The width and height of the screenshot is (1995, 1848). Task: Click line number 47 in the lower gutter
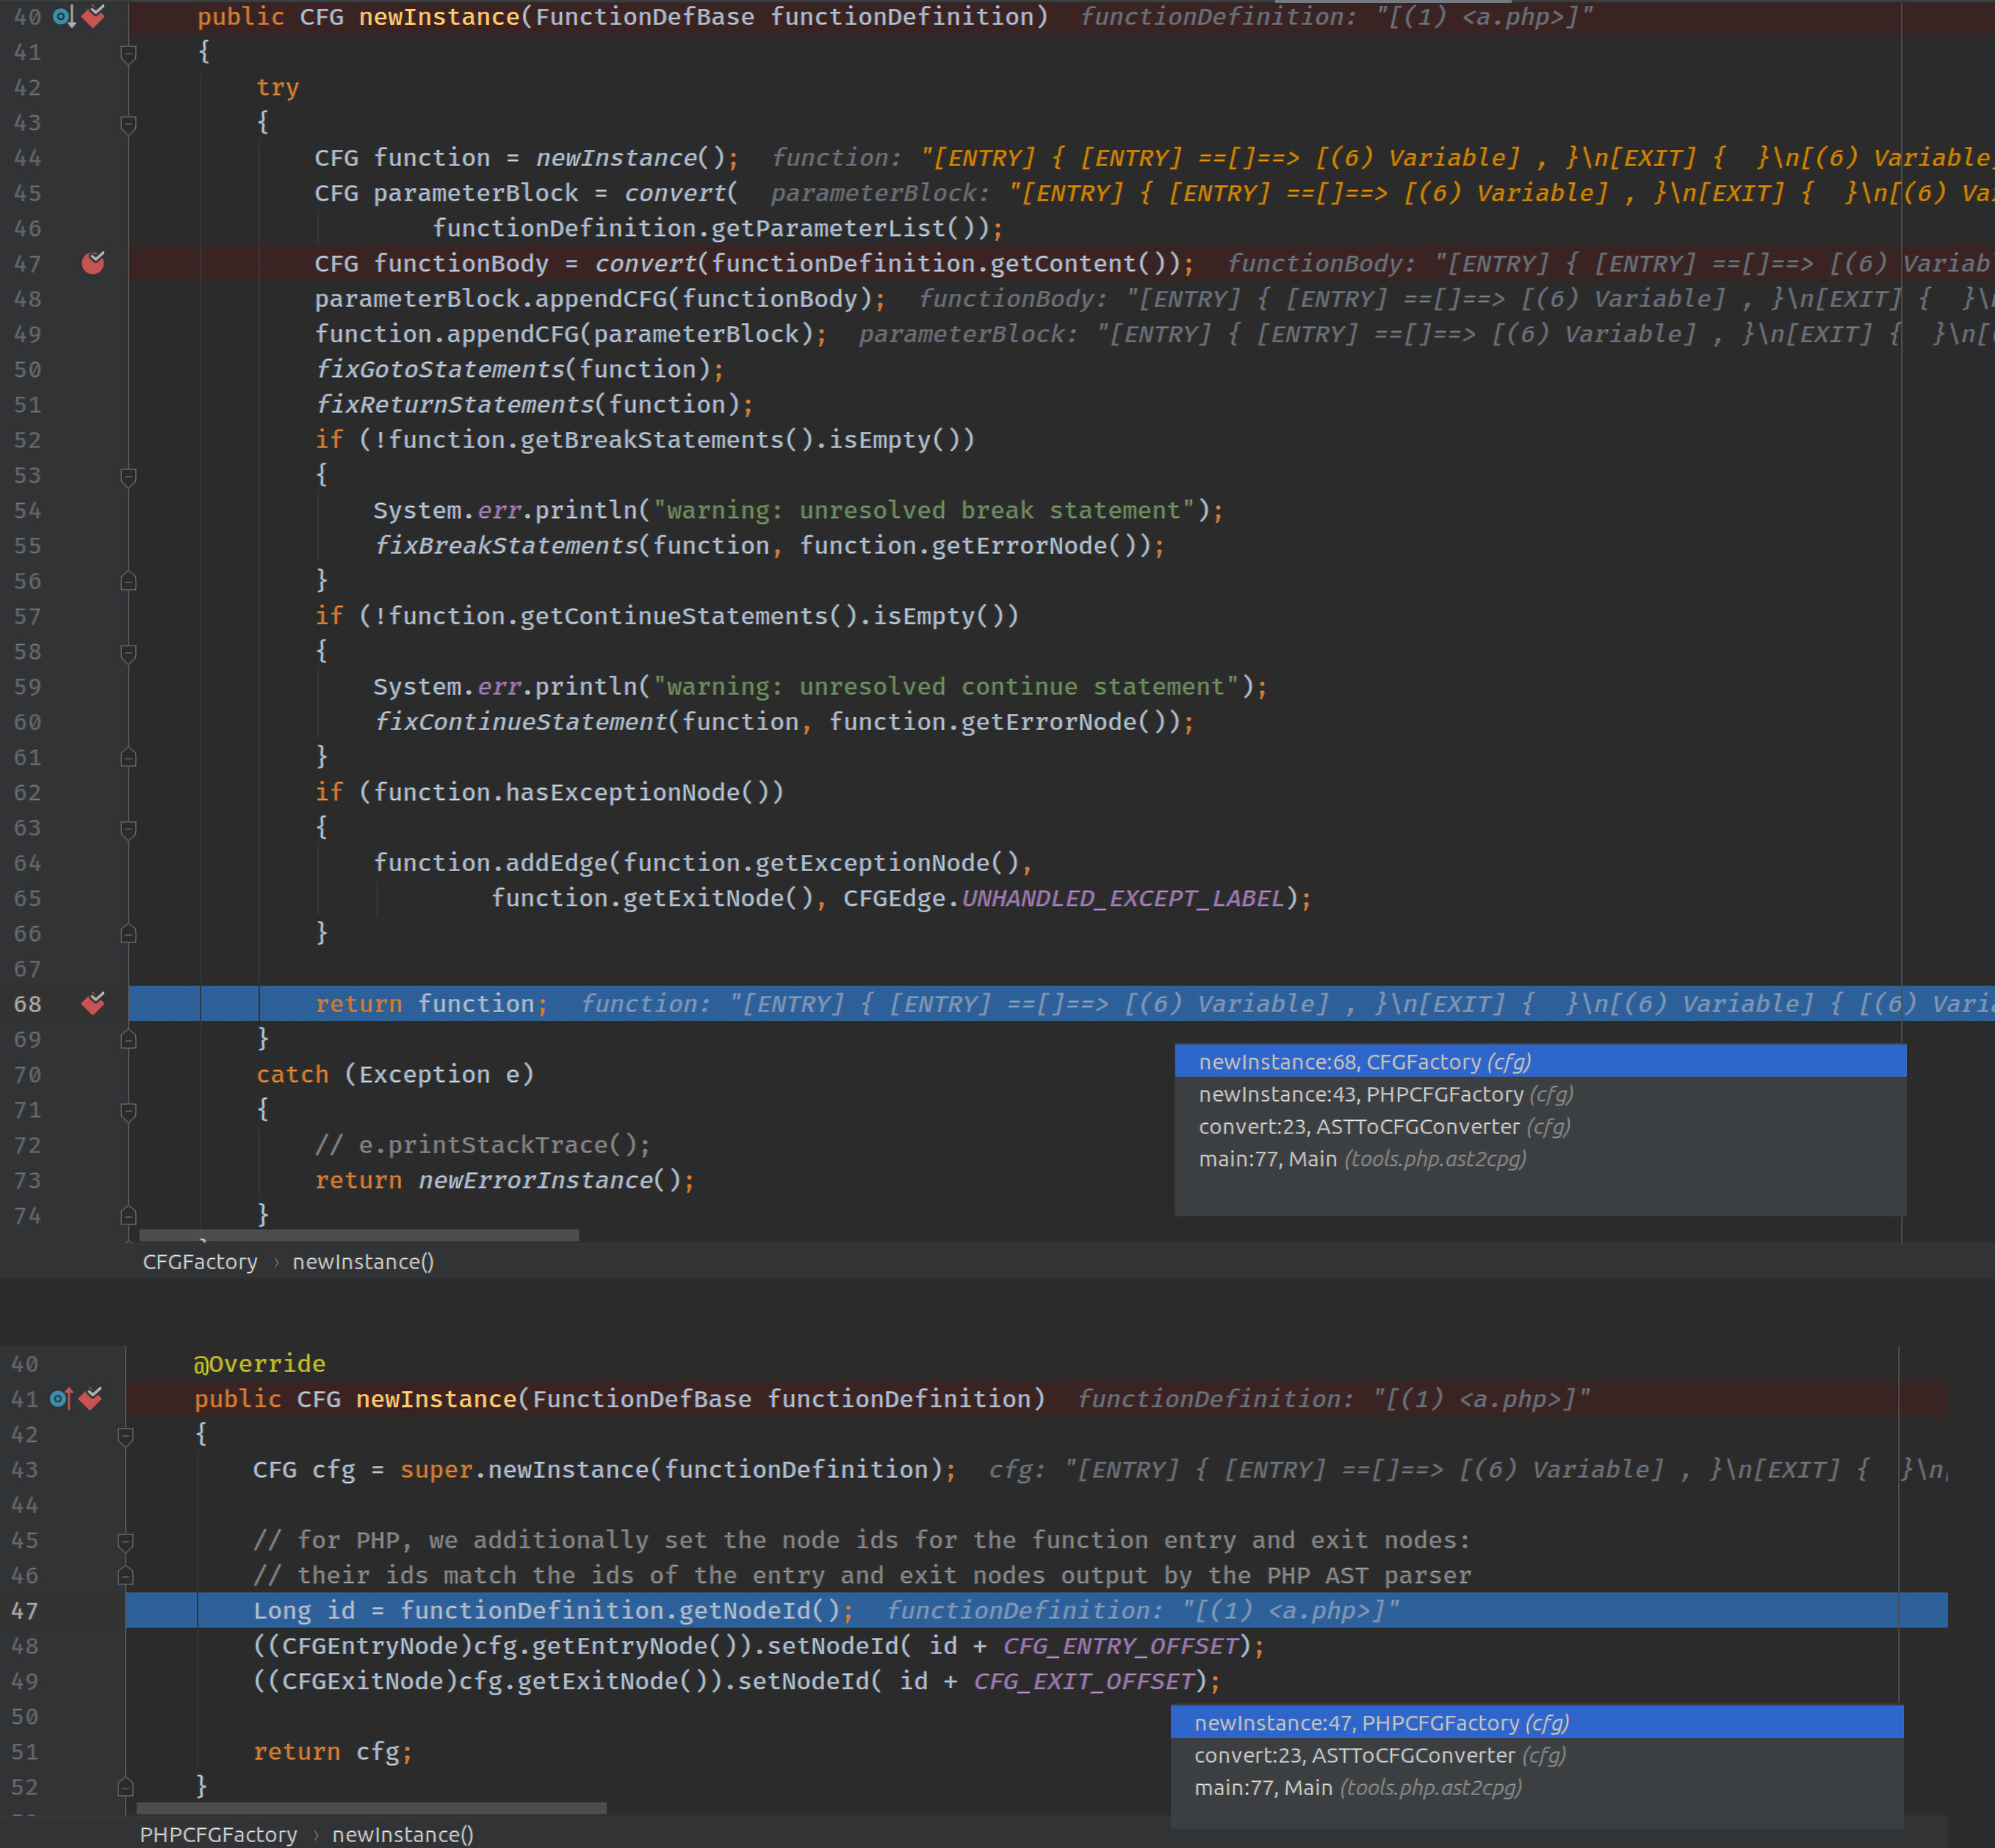point(25,1610)
